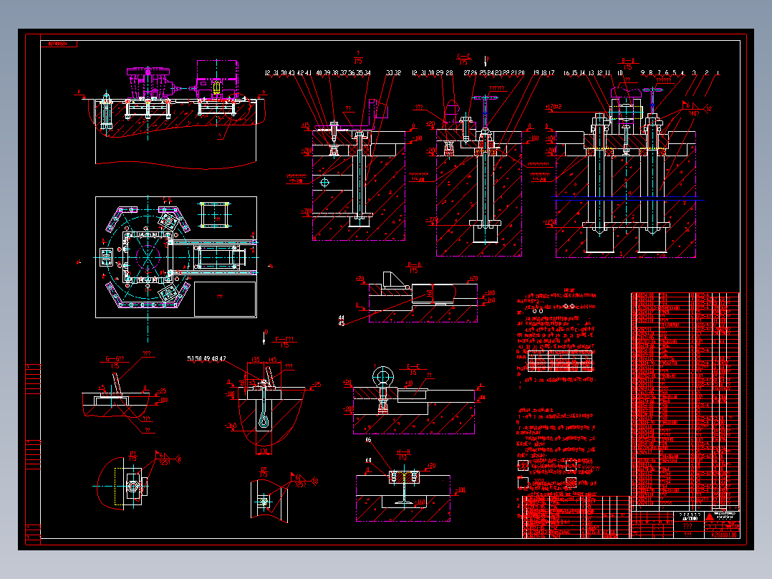Screen dimensions: 772x579
Task: Select the 135 horizontal dimension
Action: (256, 360)
